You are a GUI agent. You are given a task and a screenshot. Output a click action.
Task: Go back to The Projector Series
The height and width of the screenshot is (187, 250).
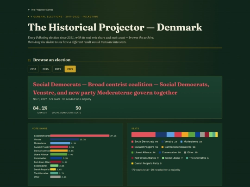(x=40, y=10)
